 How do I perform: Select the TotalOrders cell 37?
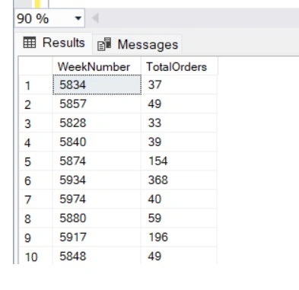pyautogui.click(x=179, y=84)
